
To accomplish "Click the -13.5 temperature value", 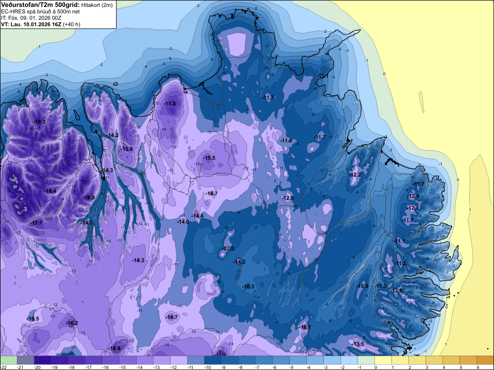I will tap(358, 344).
